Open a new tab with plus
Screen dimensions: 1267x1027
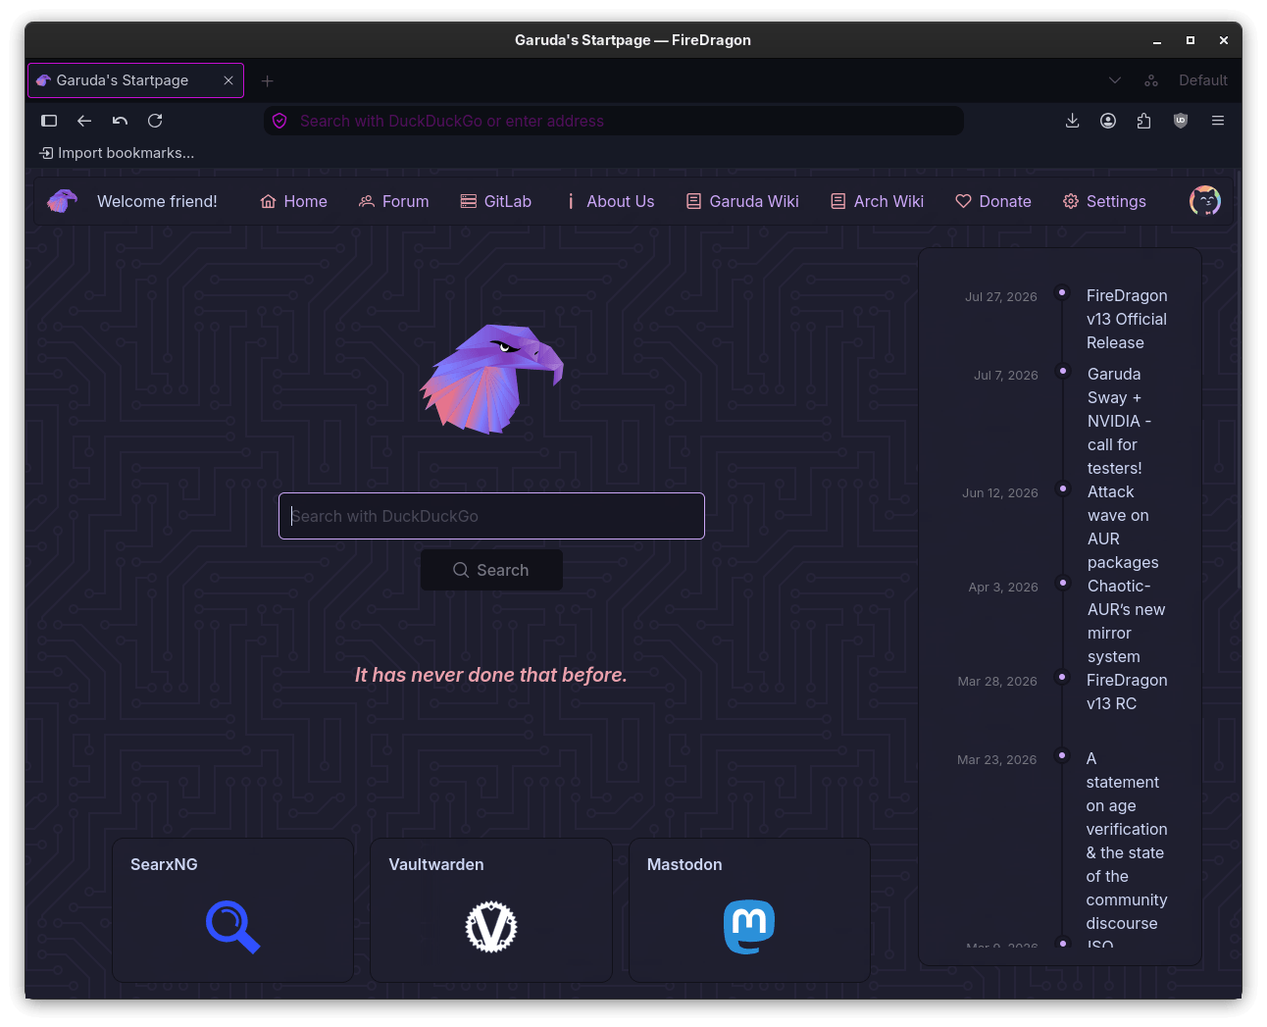[267, 80]
